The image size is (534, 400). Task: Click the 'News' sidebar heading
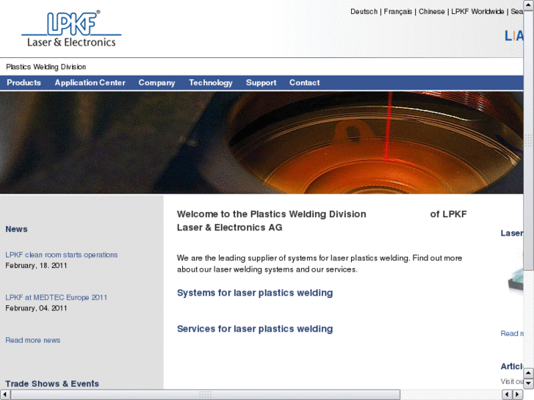coord(16,229)
